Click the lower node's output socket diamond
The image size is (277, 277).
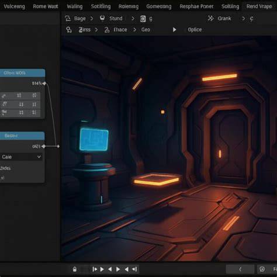pos(43,146)
